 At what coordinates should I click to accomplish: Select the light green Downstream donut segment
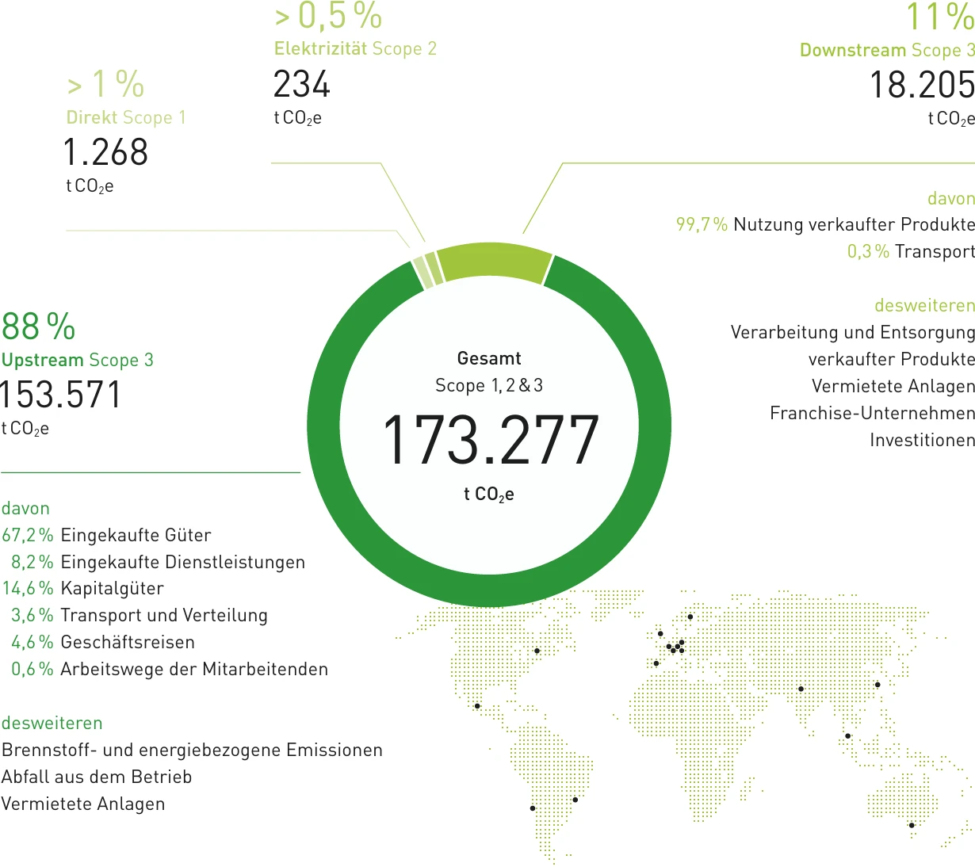click(493, 260)
